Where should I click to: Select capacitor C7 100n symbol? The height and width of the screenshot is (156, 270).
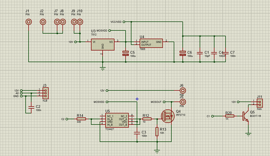(x=226, y=53)
